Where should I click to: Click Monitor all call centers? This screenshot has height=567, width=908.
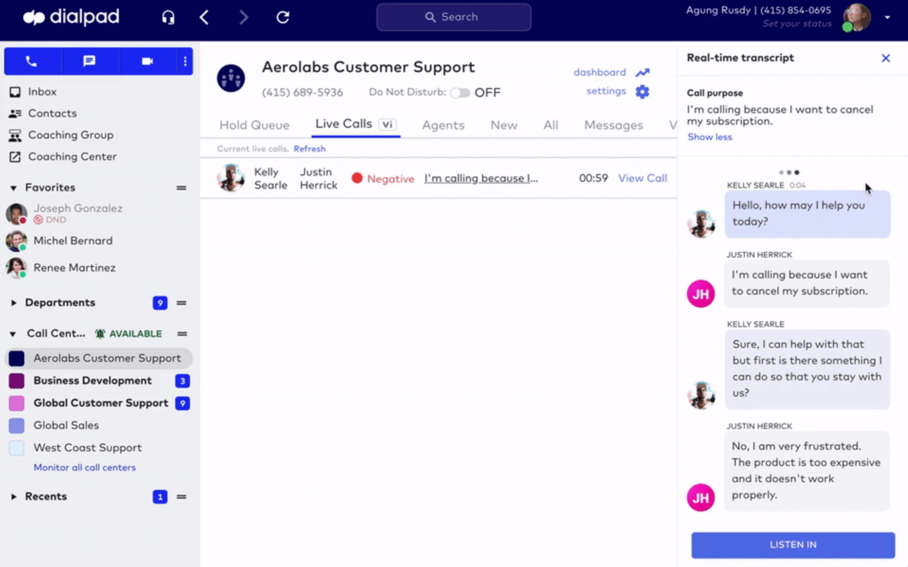pyautogui.click(x=84, y=468)
